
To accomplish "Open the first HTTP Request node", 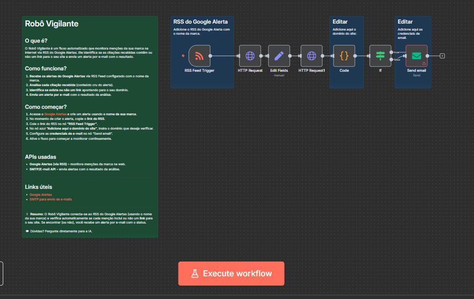I will (x=250, y=56).
